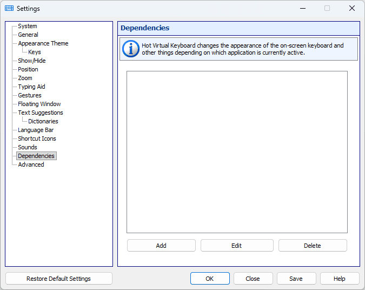Open Dictionaries under Text Suggestions
This screenshot has height=290, width=365.
pos(43,121)
